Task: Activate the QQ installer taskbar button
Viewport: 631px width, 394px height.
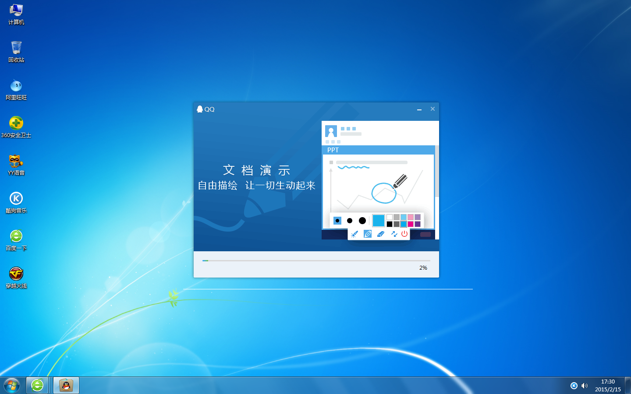Action: pos(66,385)
